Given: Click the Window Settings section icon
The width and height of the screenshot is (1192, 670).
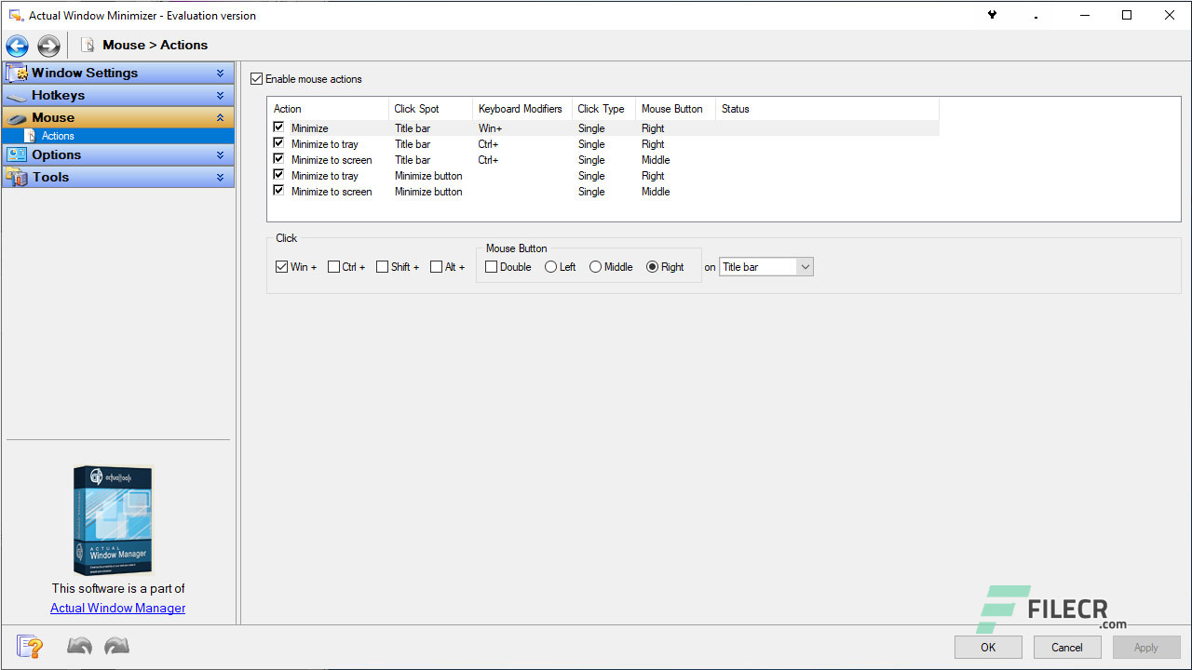Looking at the screenshot, I should (x=16, y=73).
